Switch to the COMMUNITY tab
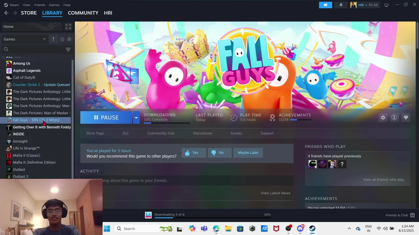 83,13
